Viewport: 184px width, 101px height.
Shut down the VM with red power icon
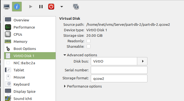tap(51, 7)
